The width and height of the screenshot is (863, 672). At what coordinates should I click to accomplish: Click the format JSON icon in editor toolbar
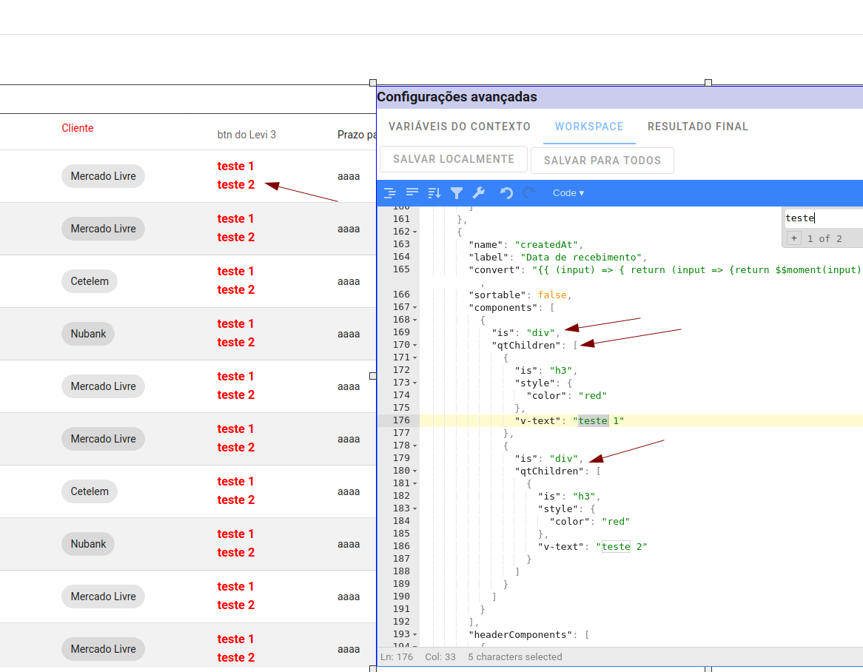(389, 192)
